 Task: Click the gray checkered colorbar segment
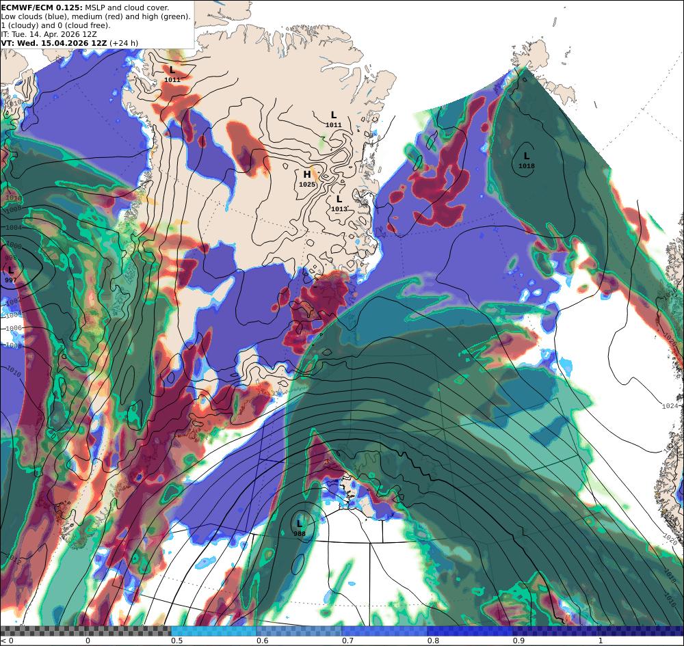coord(85,631)
